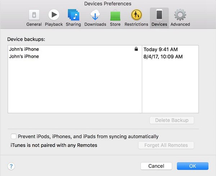Open the General preferences icon
The width and height of the screenshot is (216, 176).
coord(34,15)
